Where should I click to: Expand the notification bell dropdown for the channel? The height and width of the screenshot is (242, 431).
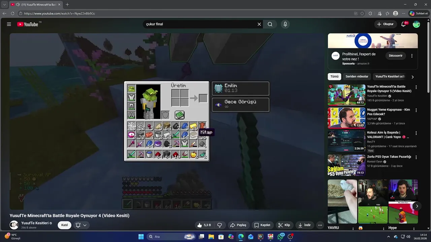click(85, 225)
